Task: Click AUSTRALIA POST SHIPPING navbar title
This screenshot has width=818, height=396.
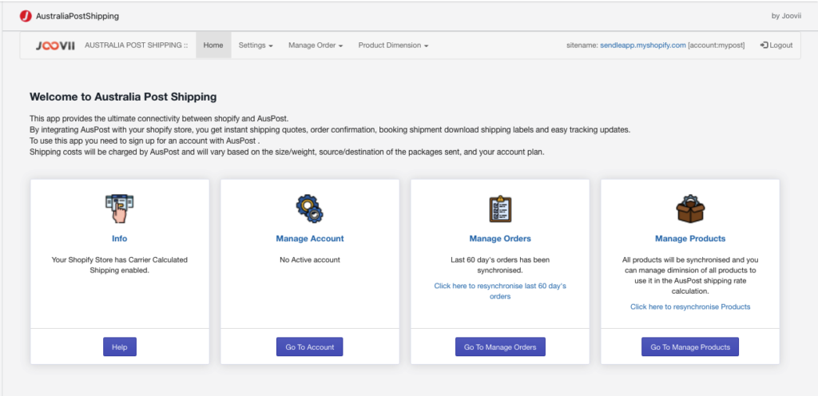Action: point(136,46)
